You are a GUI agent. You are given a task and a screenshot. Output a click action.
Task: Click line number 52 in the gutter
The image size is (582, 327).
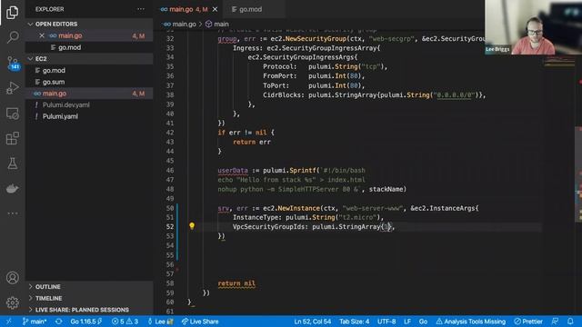click(170, 226)
